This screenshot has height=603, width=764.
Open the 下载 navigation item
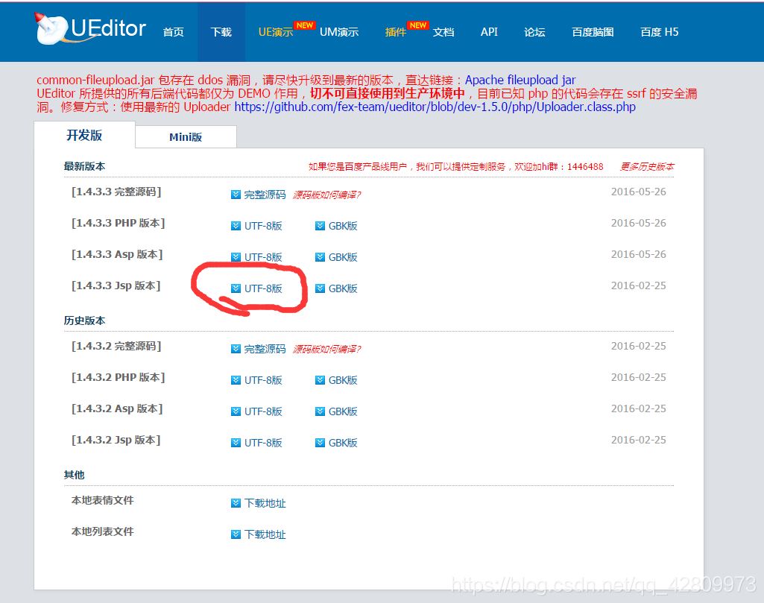click(x=221, y=32)
